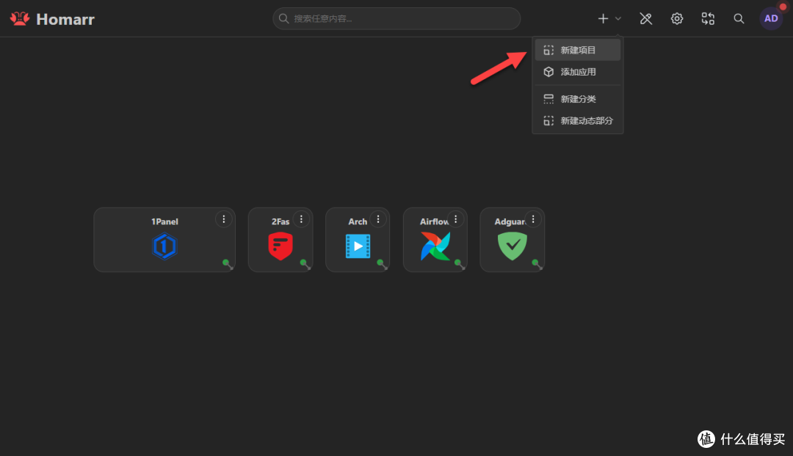Open the Airflow tile three-dot menu
793x456 pixels.
[x=456, y=219]
